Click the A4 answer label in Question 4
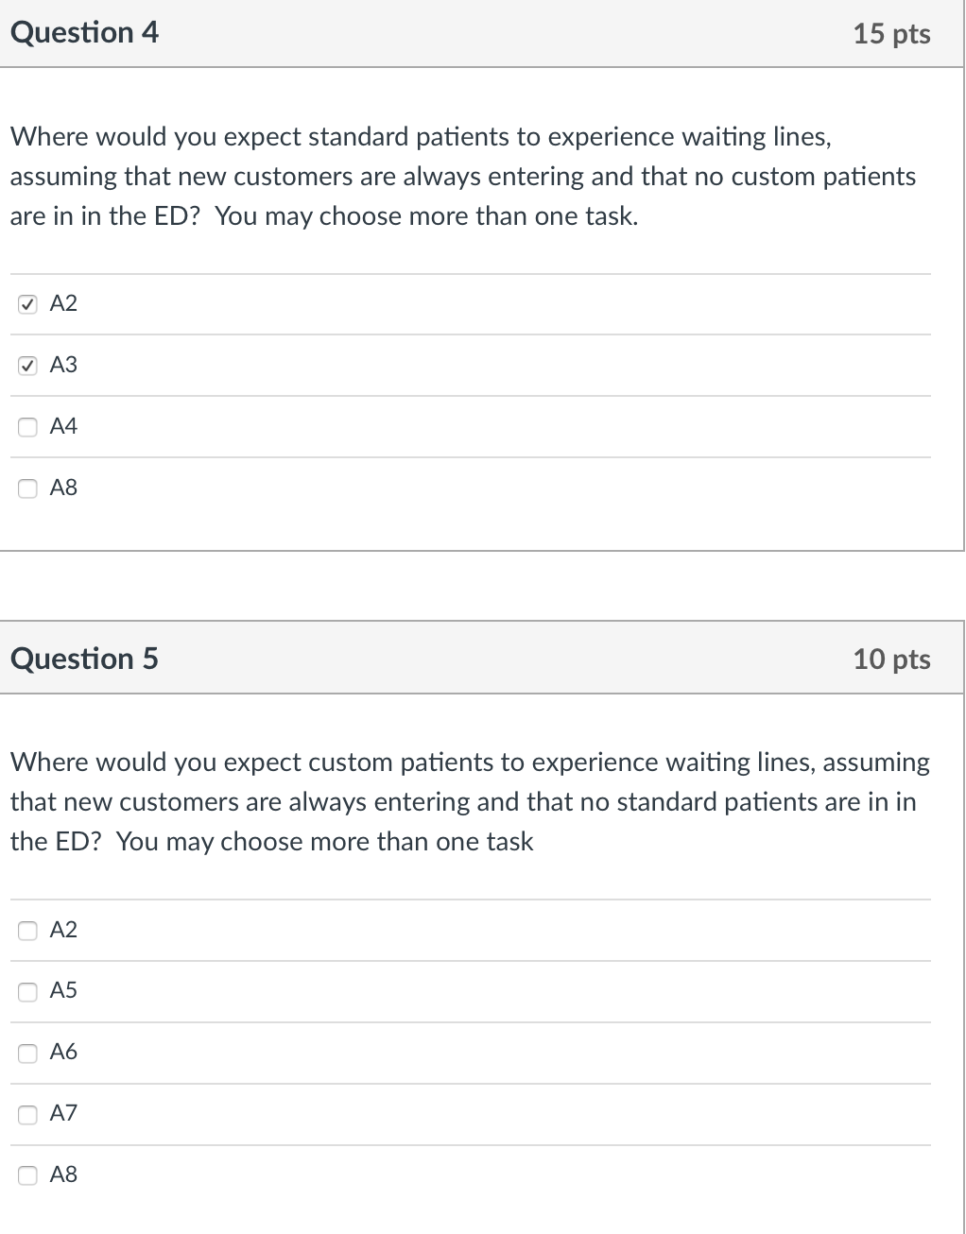The width and height of the screenshot is (966, 1234). click(x=62, y=426)
